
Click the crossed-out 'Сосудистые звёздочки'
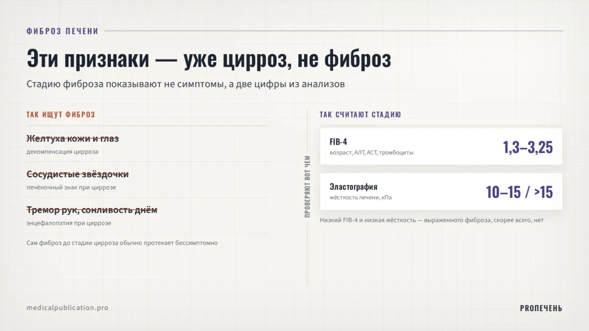[x=77, y=174]
